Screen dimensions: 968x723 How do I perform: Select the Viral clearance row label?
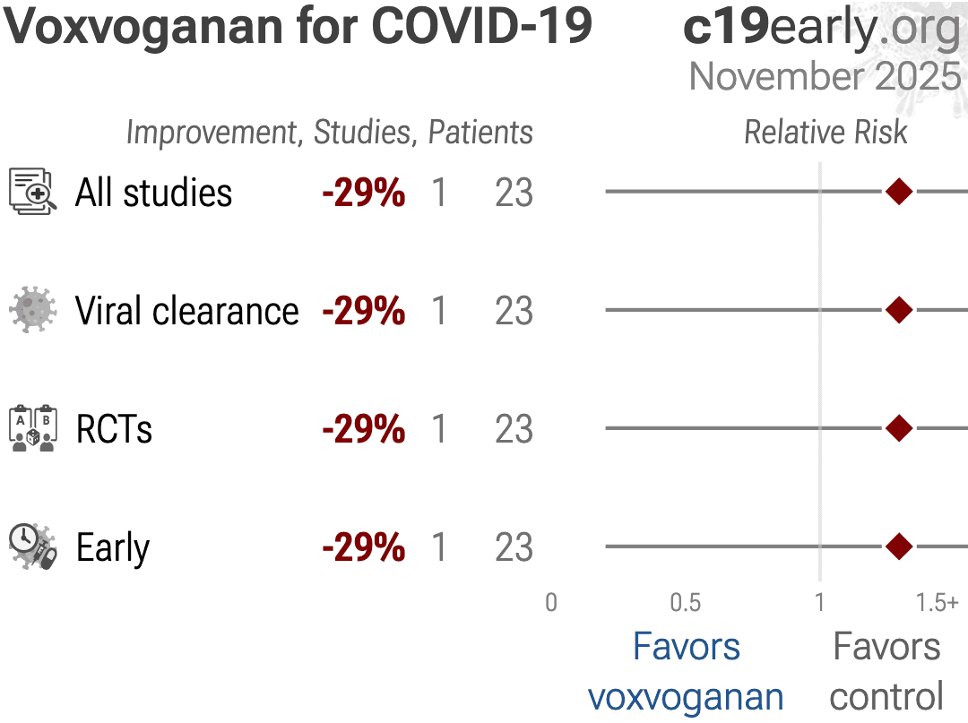tap(186, 311)
